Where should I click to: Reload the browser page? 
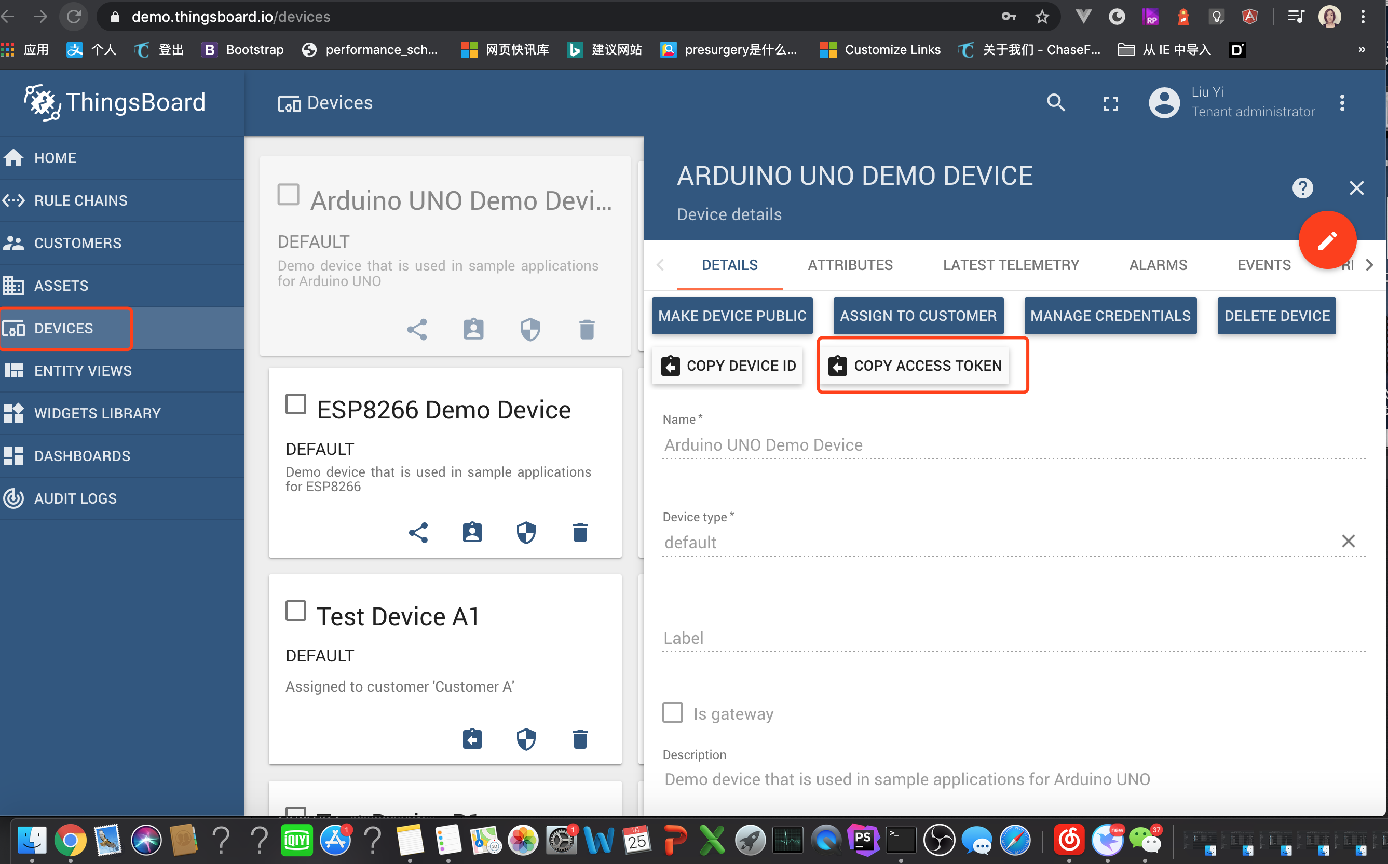(74, 17)
